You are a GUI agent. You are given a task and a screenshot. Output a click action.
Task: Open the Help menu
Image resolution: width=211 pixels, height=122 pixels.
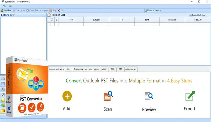[x=11, y=6]
